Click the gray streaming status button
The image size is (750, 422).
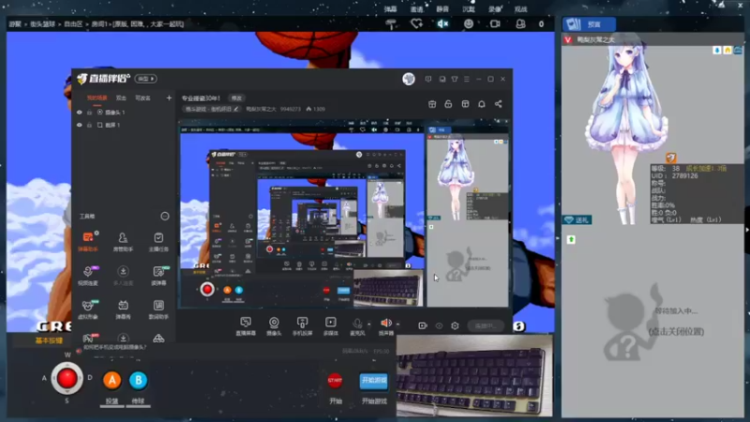pyautogui.click(x=486, y=325)
